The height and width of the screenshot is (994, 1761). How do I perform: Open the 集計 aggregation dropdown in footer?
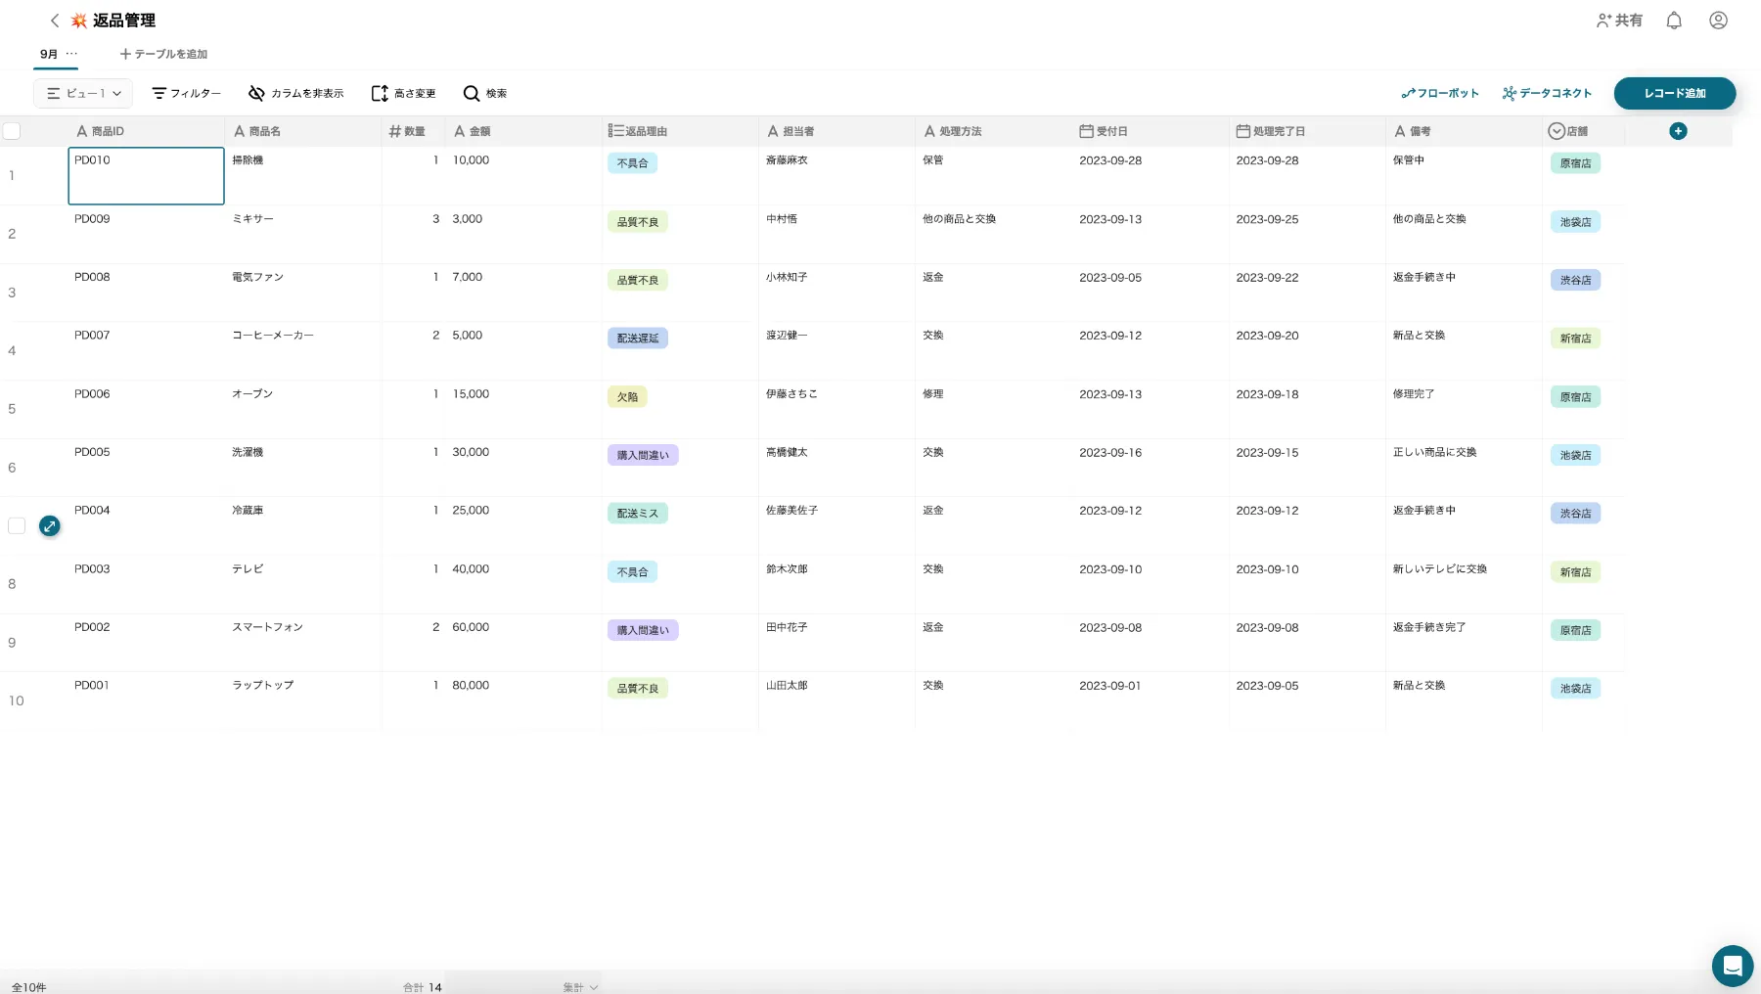[580, 987]
